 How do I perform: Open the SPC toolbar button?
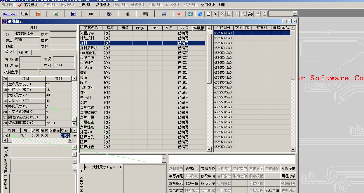pyautogui.click(x=180, y=14)
